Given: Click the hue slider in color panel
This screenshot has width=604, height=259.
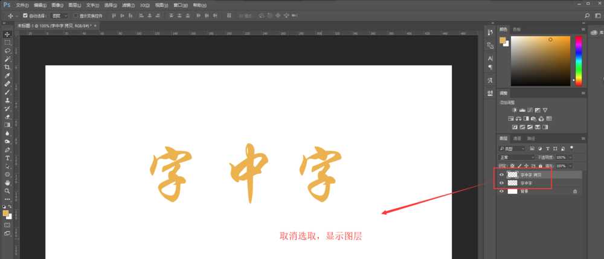Looking at the screenshot, I should (x=578, y=60).
